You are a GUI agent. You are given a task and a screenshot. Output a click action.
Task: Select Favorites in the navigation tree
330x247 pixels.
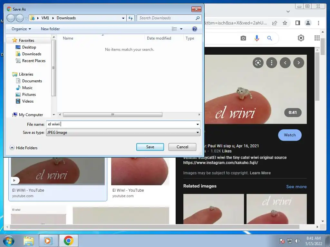pos(26,40)
